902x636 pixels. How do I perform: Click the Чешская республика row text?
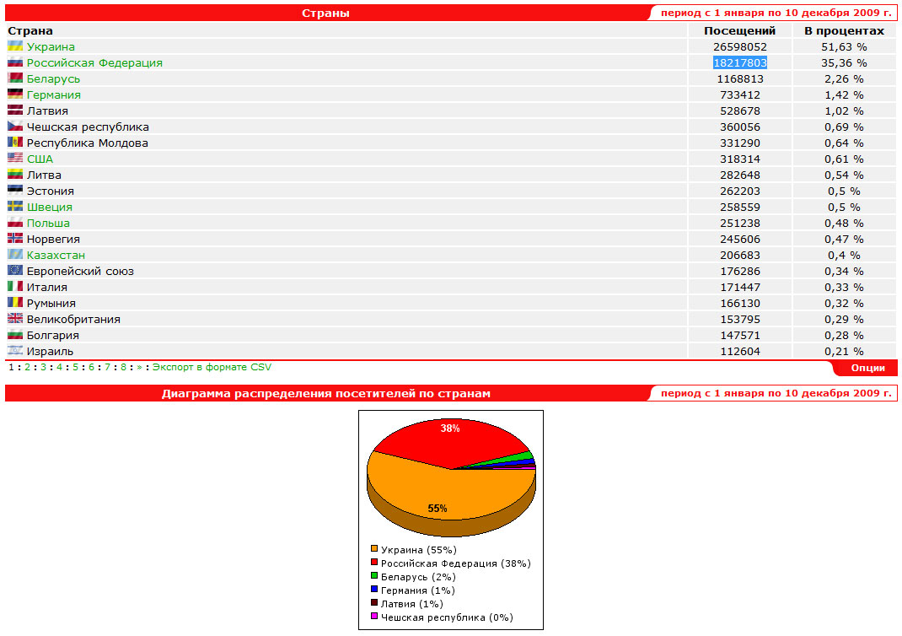pos(88,127)
